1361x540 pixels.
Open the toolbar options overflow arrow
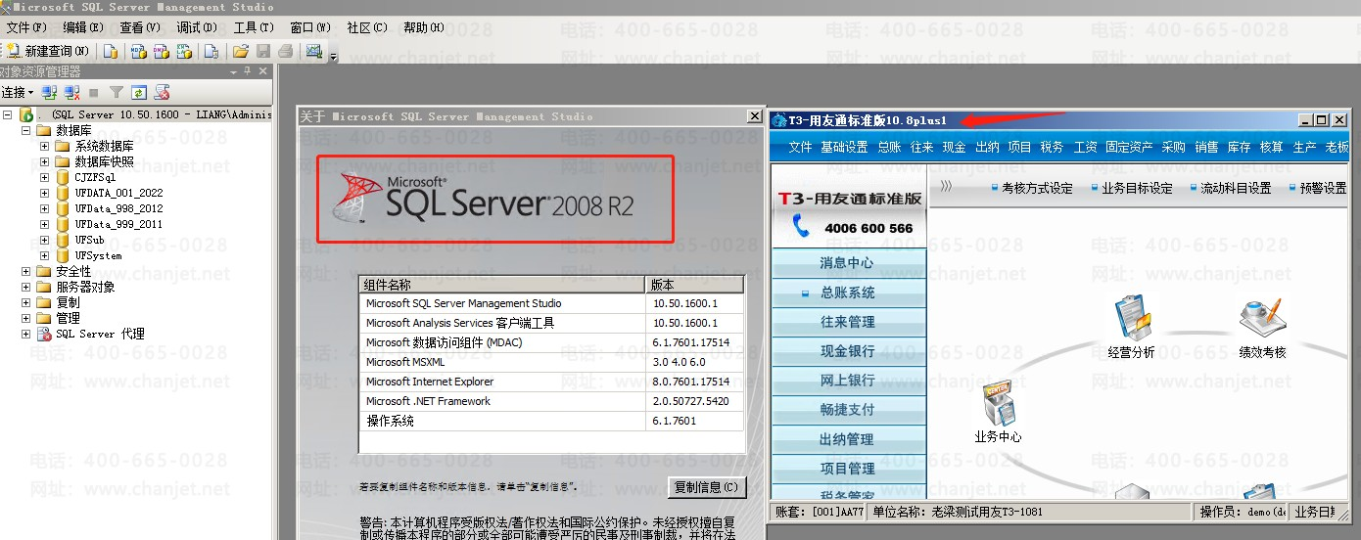pyautogui.click(x=334, y=57)
